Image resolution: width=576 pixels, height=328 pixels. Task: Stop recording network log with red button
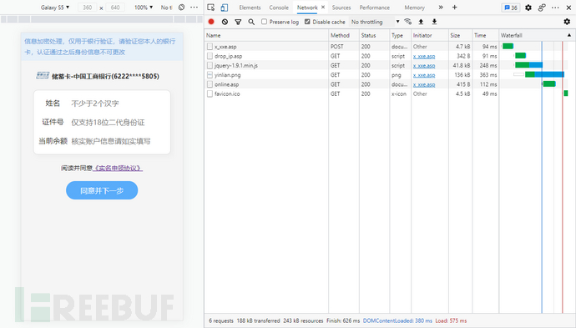tap(211, 22)
